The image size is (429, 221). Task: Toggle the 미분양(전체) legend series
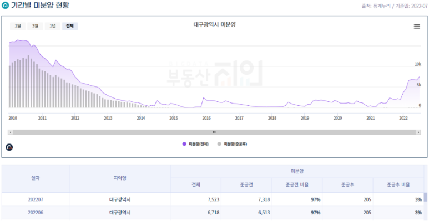tap(195, 144)
